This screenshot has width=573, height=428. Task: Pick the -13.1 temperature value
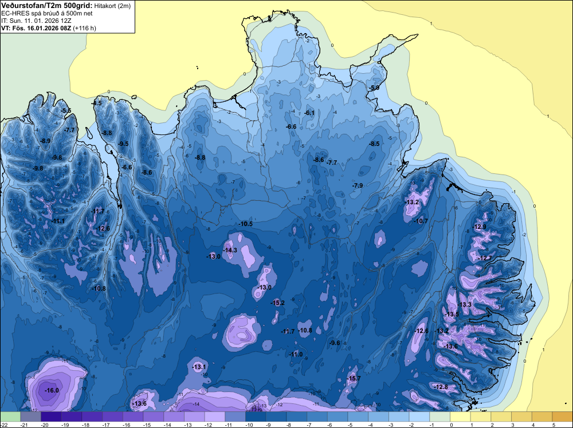coord(199,367)
